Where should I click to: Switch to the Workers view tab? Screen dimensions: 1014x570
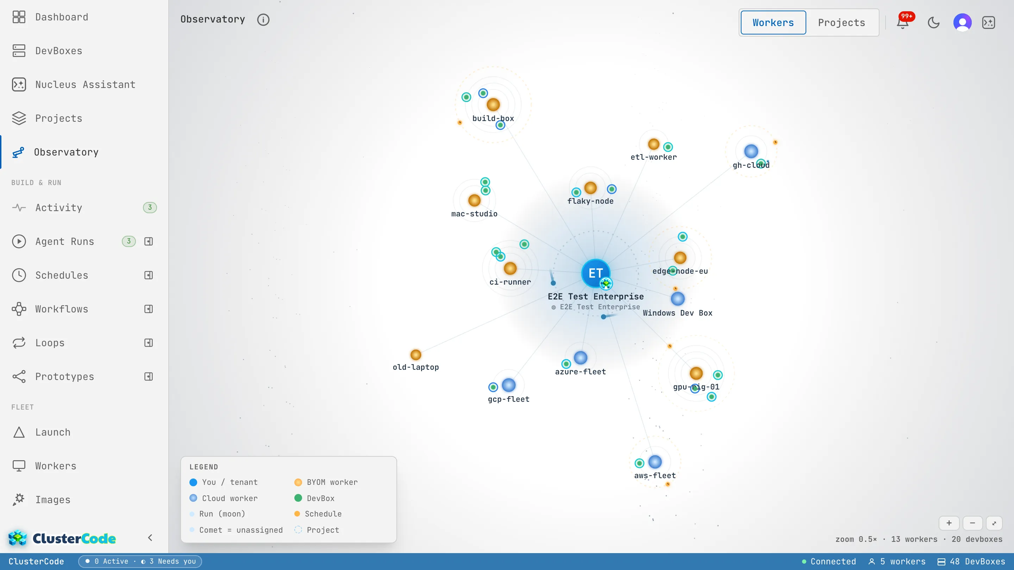pos(773,23)
